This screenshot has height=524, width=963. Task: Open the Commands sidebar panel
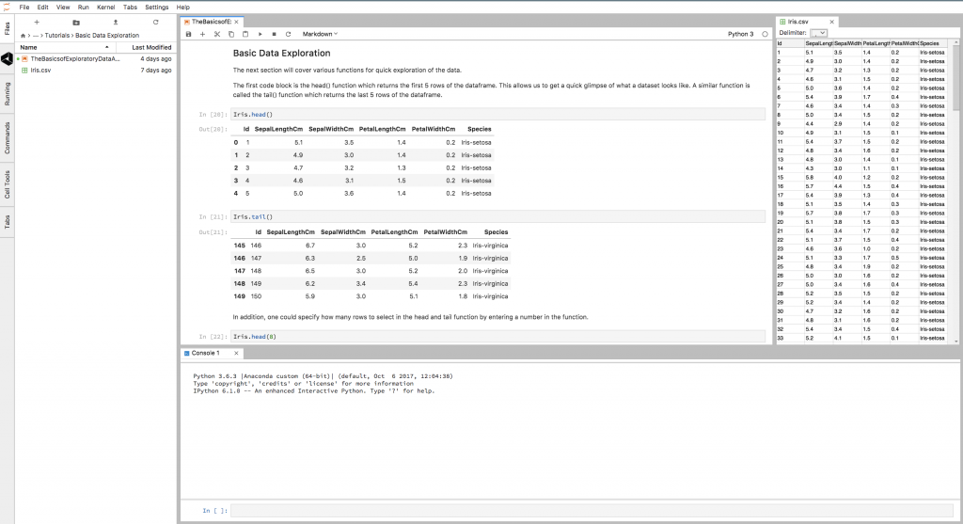(x=7, y=137)
